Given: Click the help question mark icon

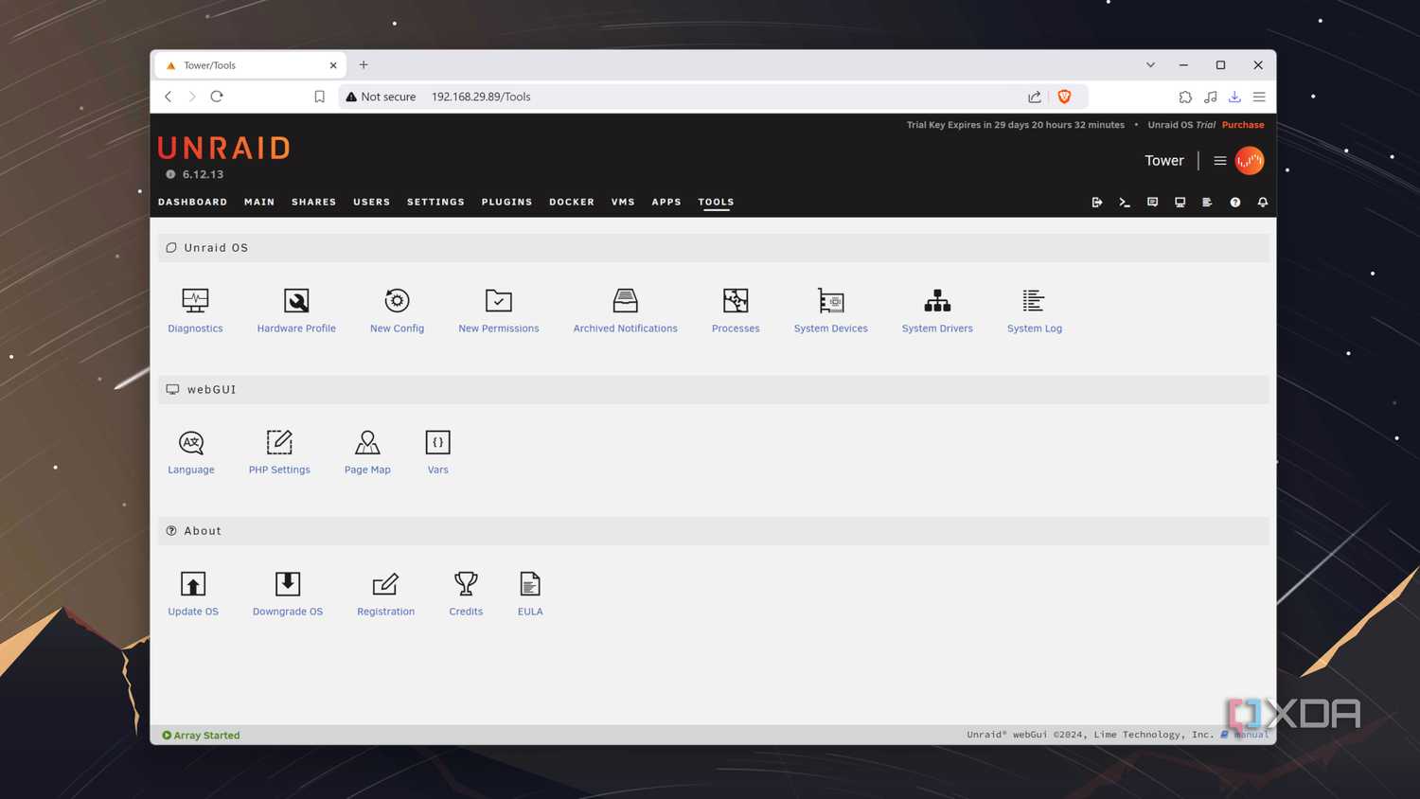Looking at the screenshot, I should tap(1234, 202).
